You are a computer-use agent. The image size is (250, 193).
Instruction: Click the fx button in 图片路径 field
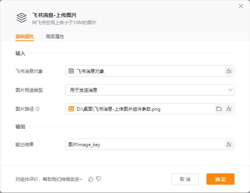[x=229, y=109]
